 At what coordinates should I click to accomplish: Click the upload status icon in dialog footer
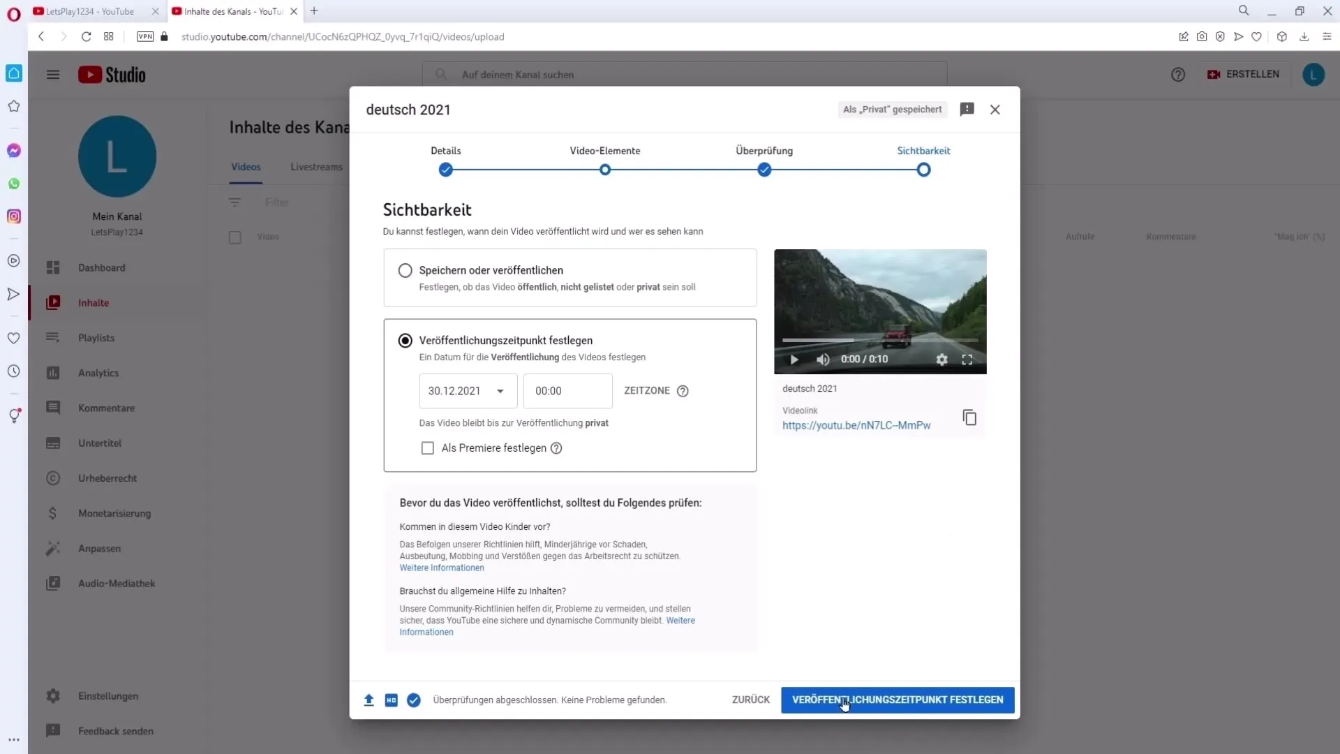click(x=368, y=700)
